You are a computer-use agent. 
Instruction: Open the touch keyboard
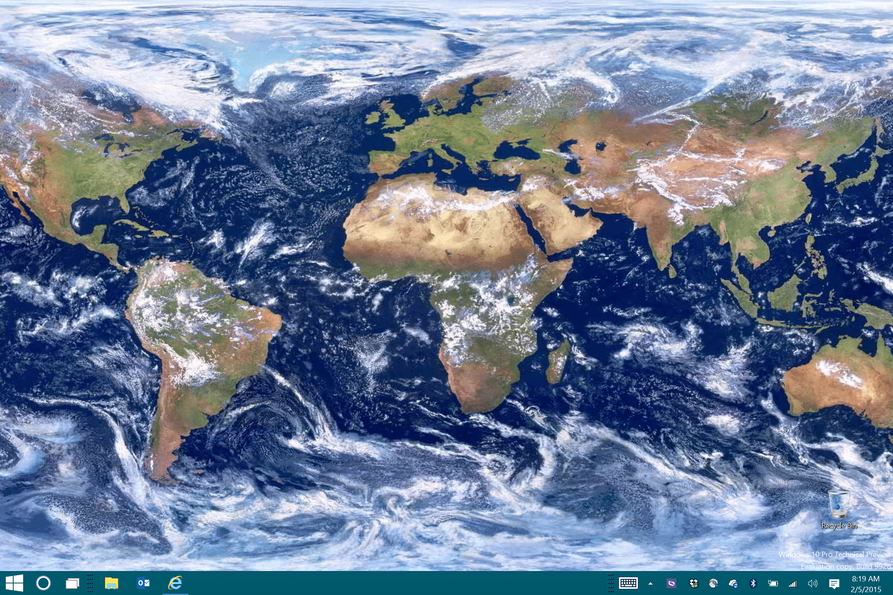click(628, 583)
